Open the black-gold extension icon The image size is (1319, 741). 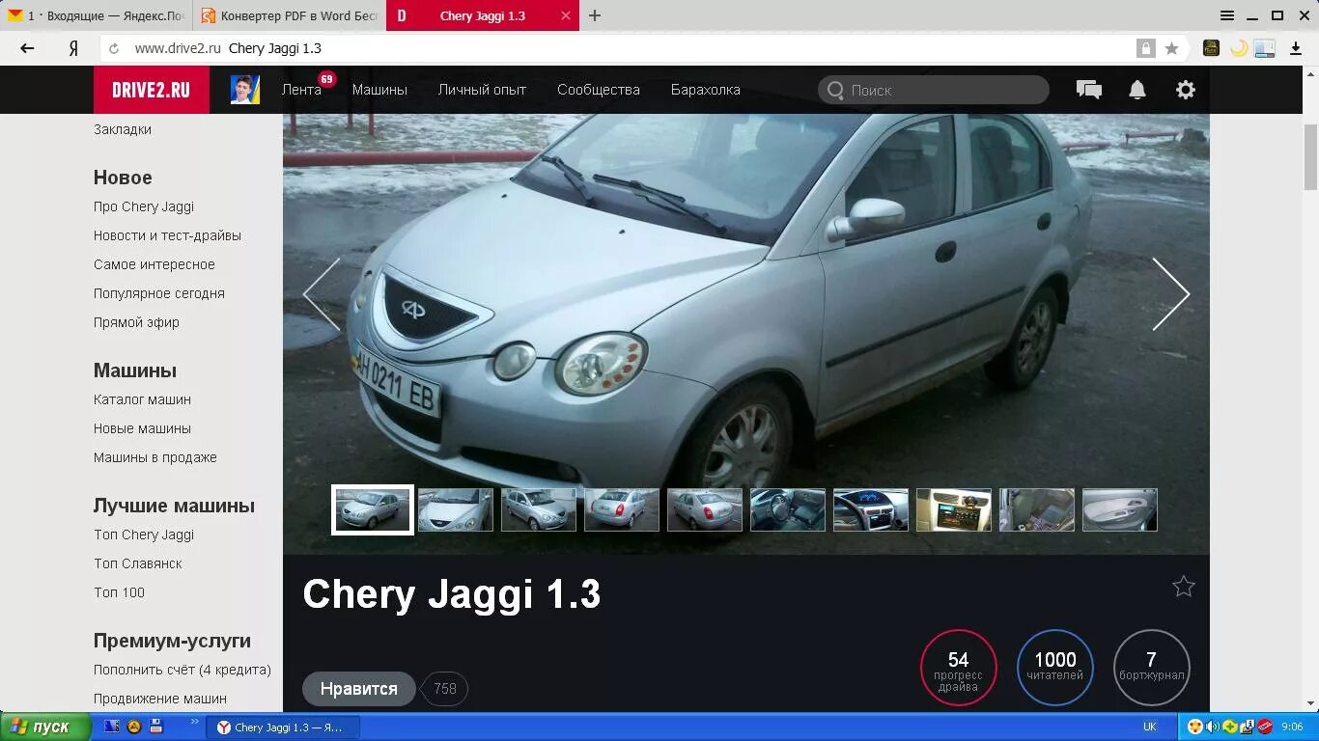tap(1211, 48)
